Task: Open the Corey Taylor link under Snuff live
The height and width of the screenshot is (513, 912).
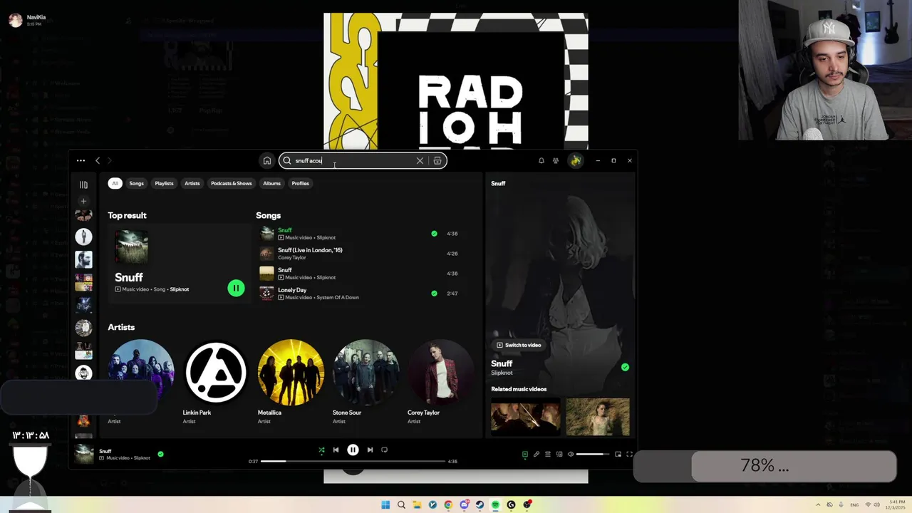Action: pyautogui.click(x=291, y=257)
